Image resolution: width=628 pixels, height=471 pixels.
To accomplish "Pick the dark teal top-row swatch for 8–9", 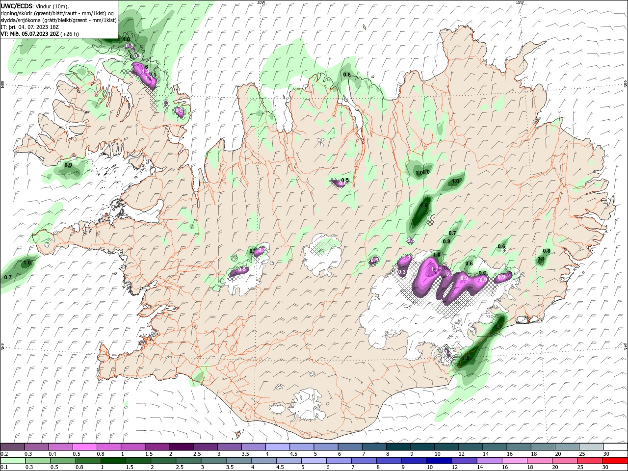I will coord(398,447).
